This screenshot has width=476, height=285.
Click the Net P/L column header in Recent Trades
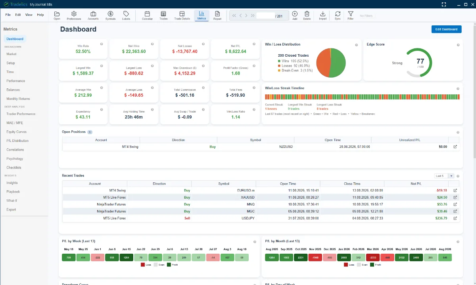[x=416, y=184]
